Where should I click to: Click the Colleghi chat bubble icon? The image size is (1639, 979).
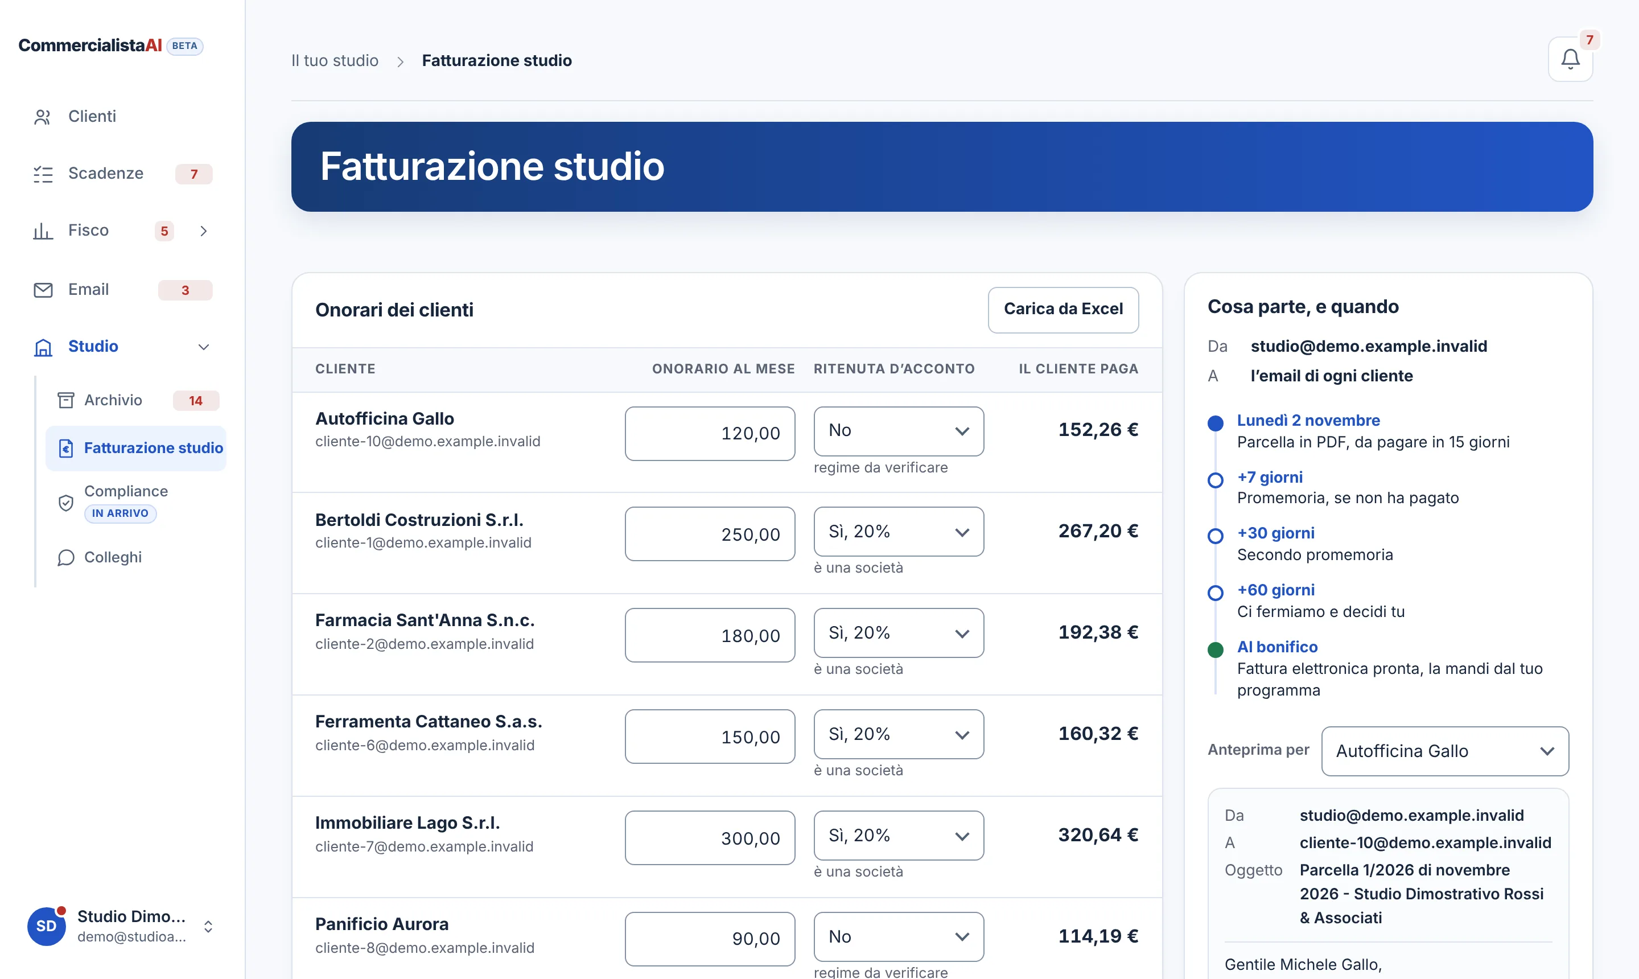[x=66, y=558]
